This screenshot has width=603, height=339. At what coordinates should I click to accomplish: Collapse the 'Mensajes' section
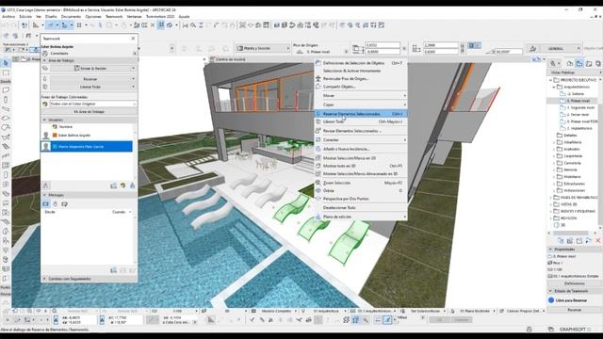(44, 195)
